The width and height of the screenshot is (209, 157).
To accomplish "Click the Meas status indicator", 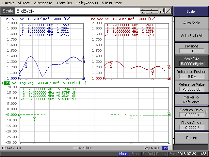I will tap(123, 154).
